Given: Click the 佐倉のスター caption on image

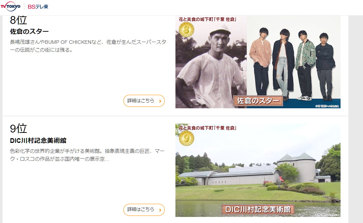Looking at the screenshot, I should click(258, 101).
